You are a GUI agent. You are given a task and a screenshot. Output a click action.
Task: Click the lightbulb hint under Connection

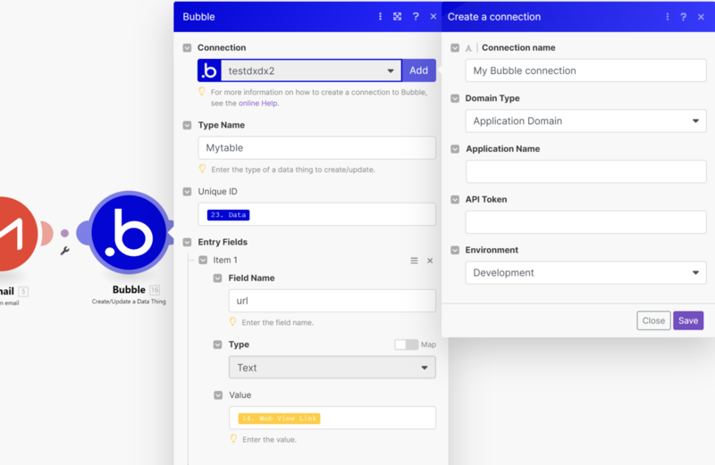[202, 92]
